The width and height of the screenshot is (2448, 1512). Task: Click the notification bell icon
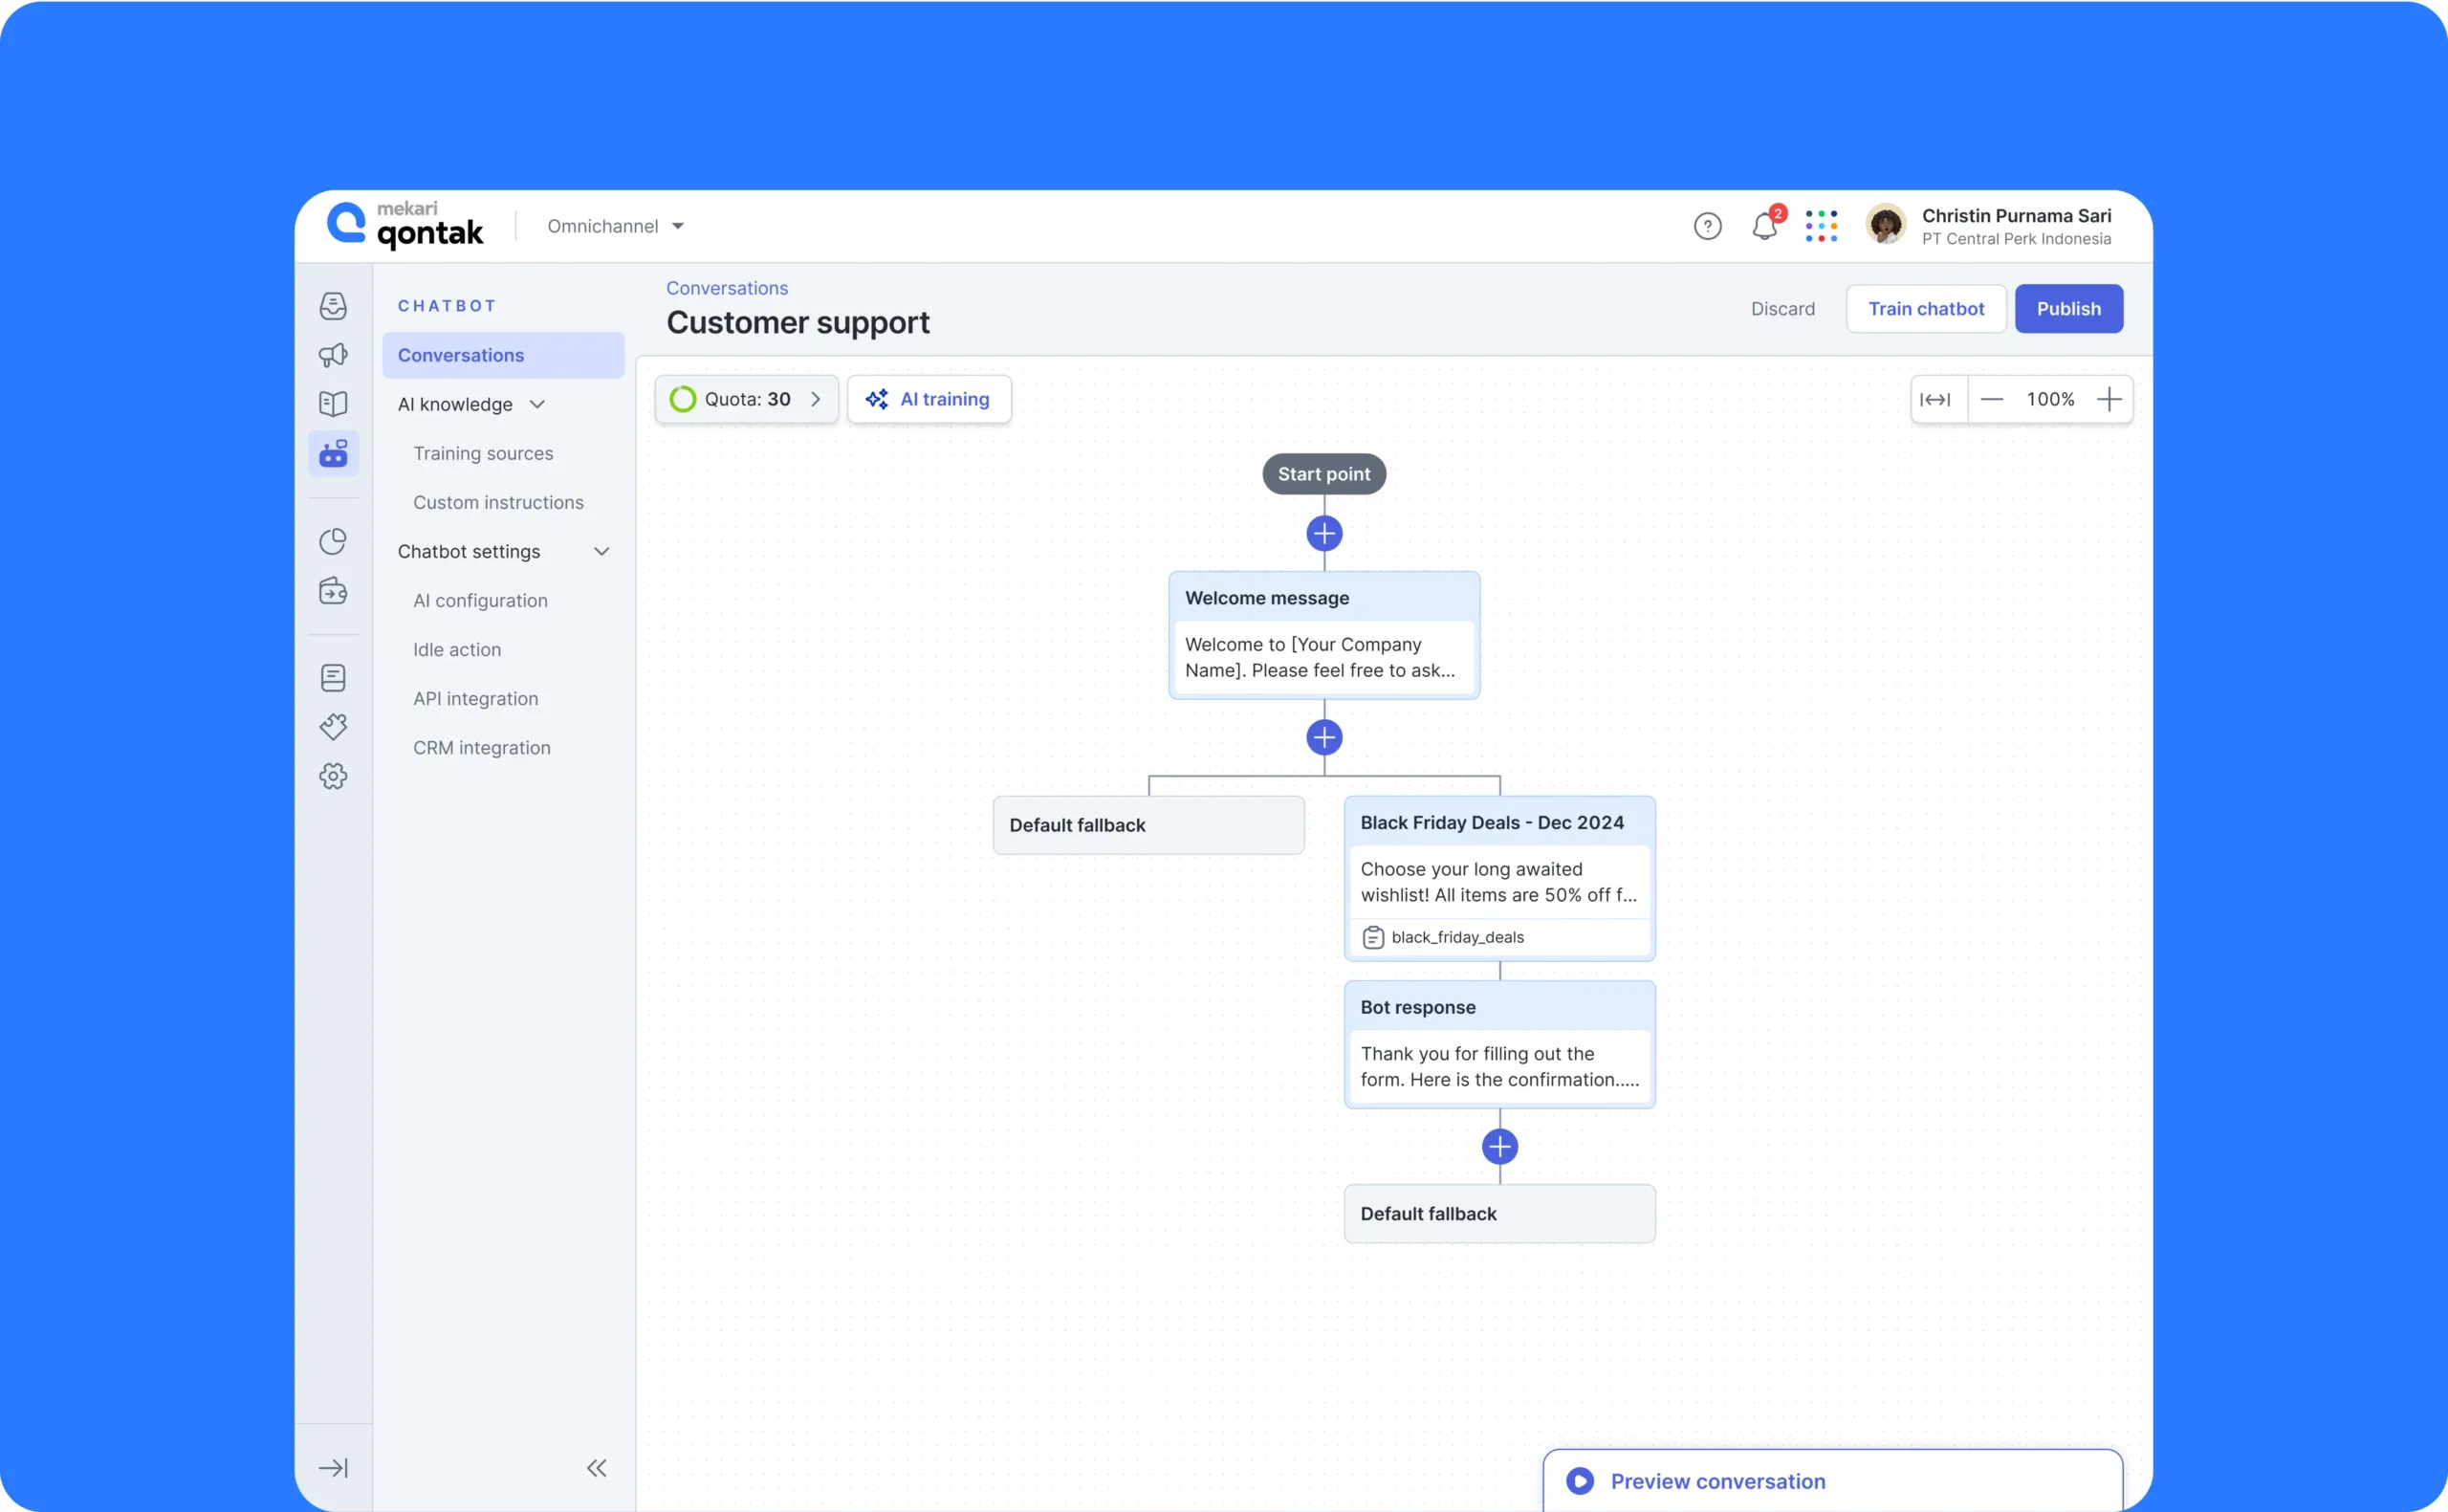click(1764, 227)
